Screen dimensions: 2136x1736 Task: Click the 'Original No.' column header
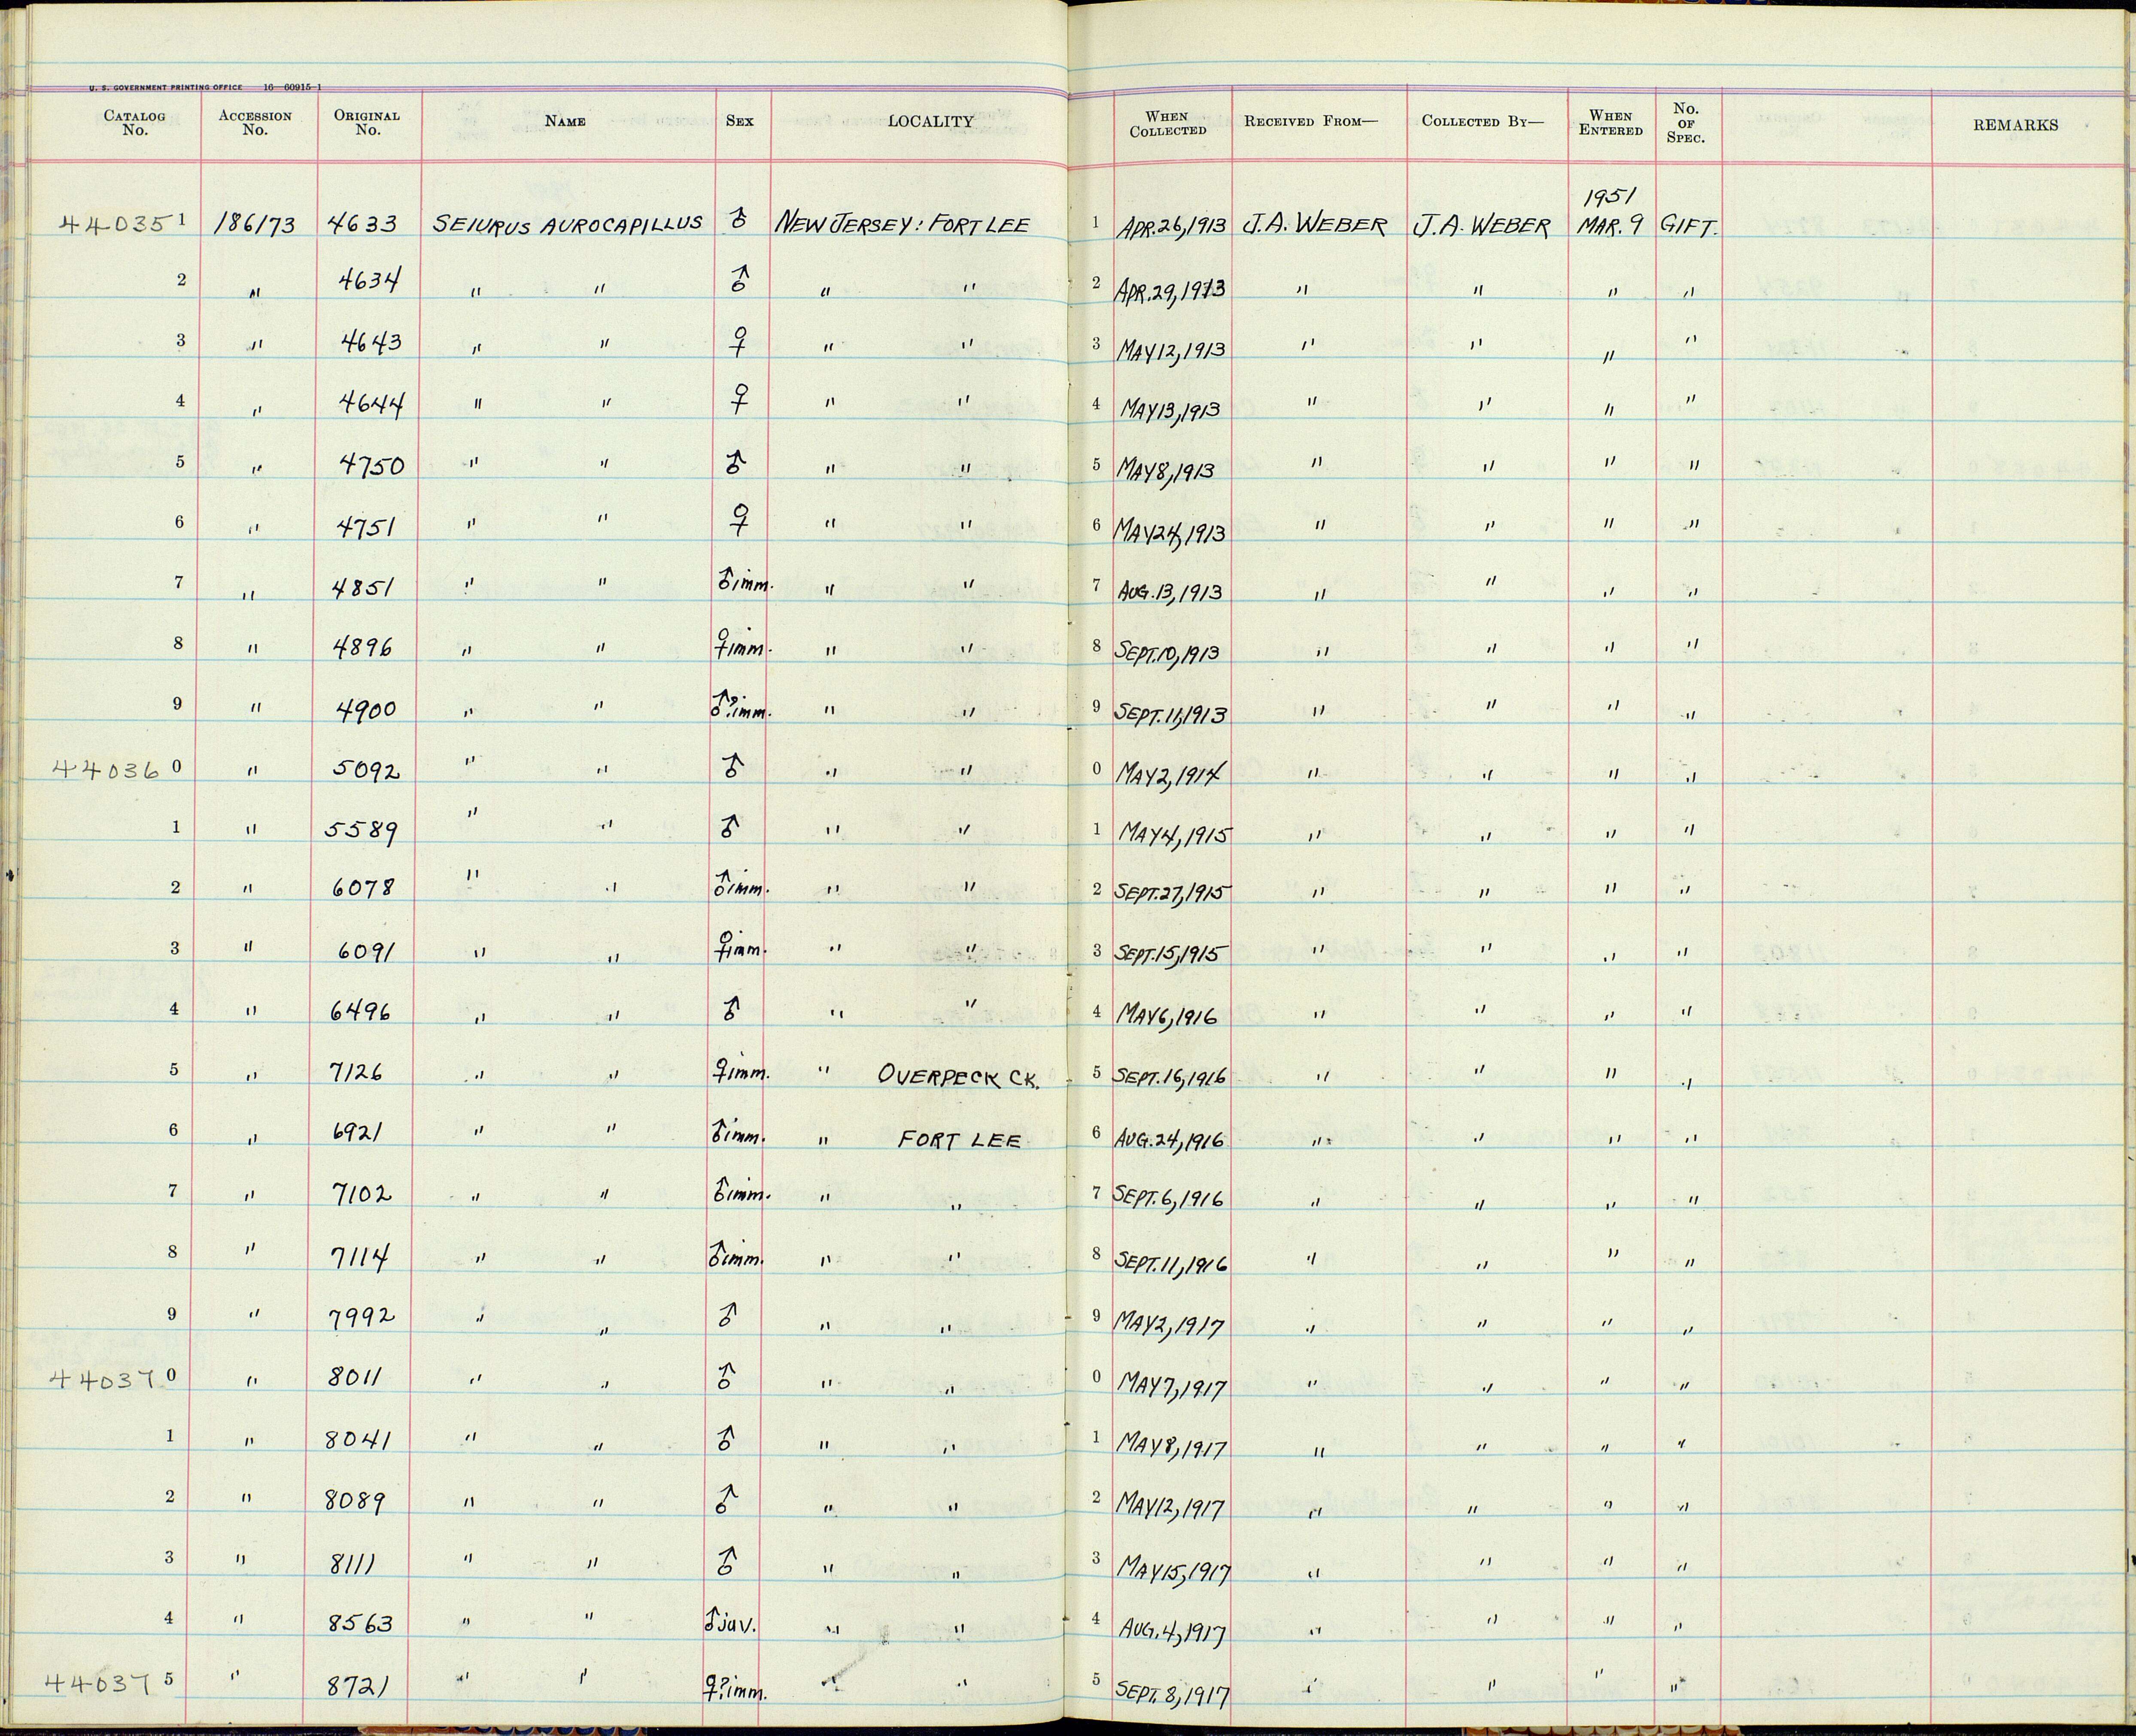pyautogui.click(x=367, y=123)
